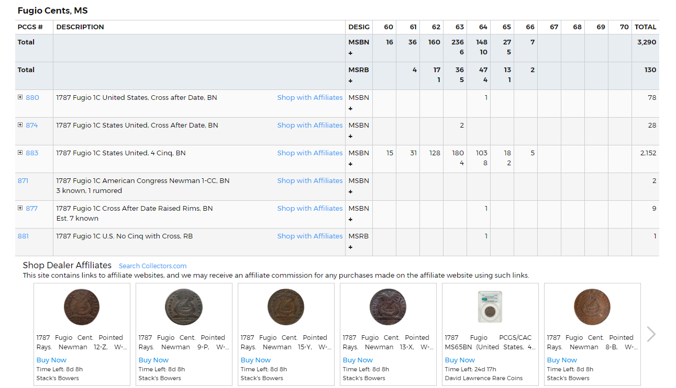View PCGS/CAC MS65BN slabbed coin image
The image size is (676, 388).
click(490, 307)
